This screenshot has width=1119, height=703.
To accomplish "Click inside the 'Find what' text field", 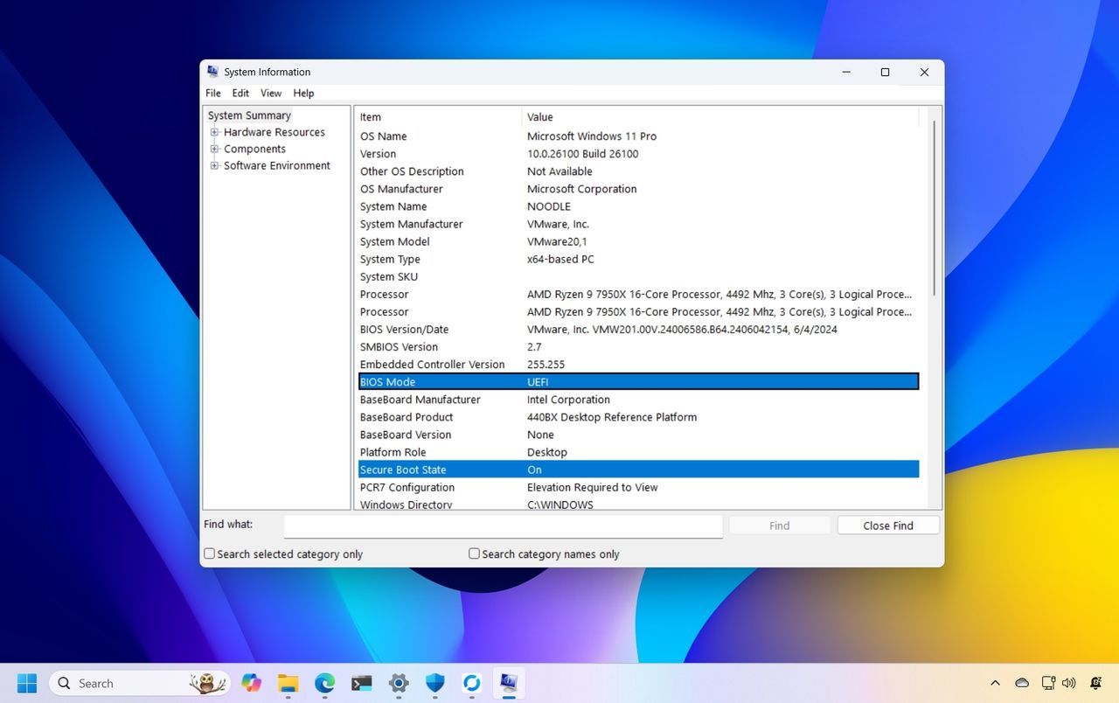I will click(503, 525).
